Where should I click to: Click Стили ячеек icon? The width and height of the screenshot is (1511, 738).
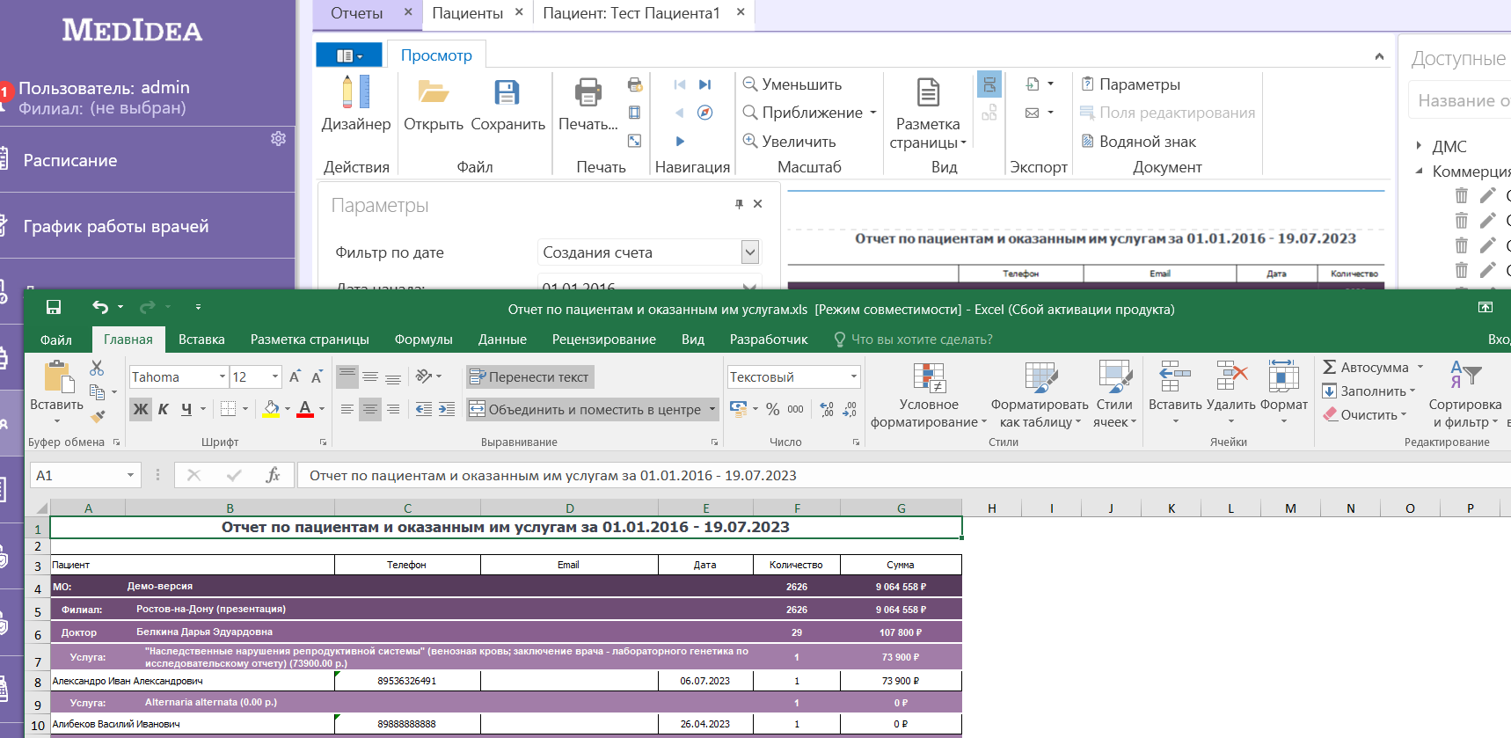1114,376
